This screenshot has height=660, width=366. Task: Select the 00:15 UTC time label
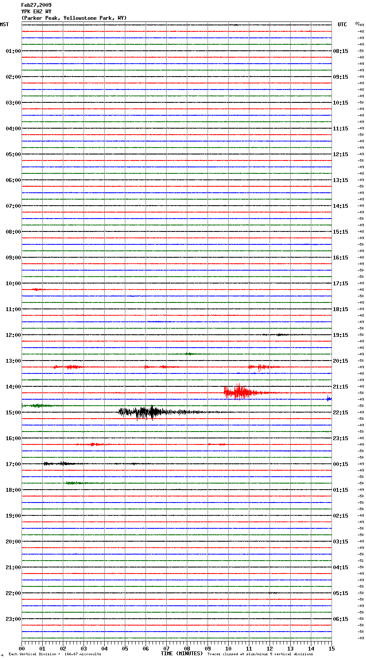click(x=341, y=464)
